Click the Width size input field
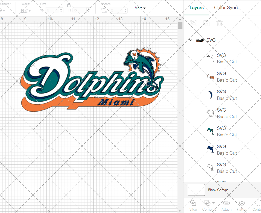This screenshot has height=213, width=261. click(52, 10)
